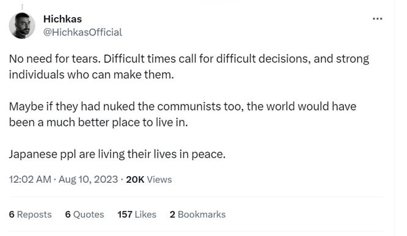This screenshot has width=407, height=236.
Task: Click the paragraph about nuking communists
Action: (x=183, y=114)
